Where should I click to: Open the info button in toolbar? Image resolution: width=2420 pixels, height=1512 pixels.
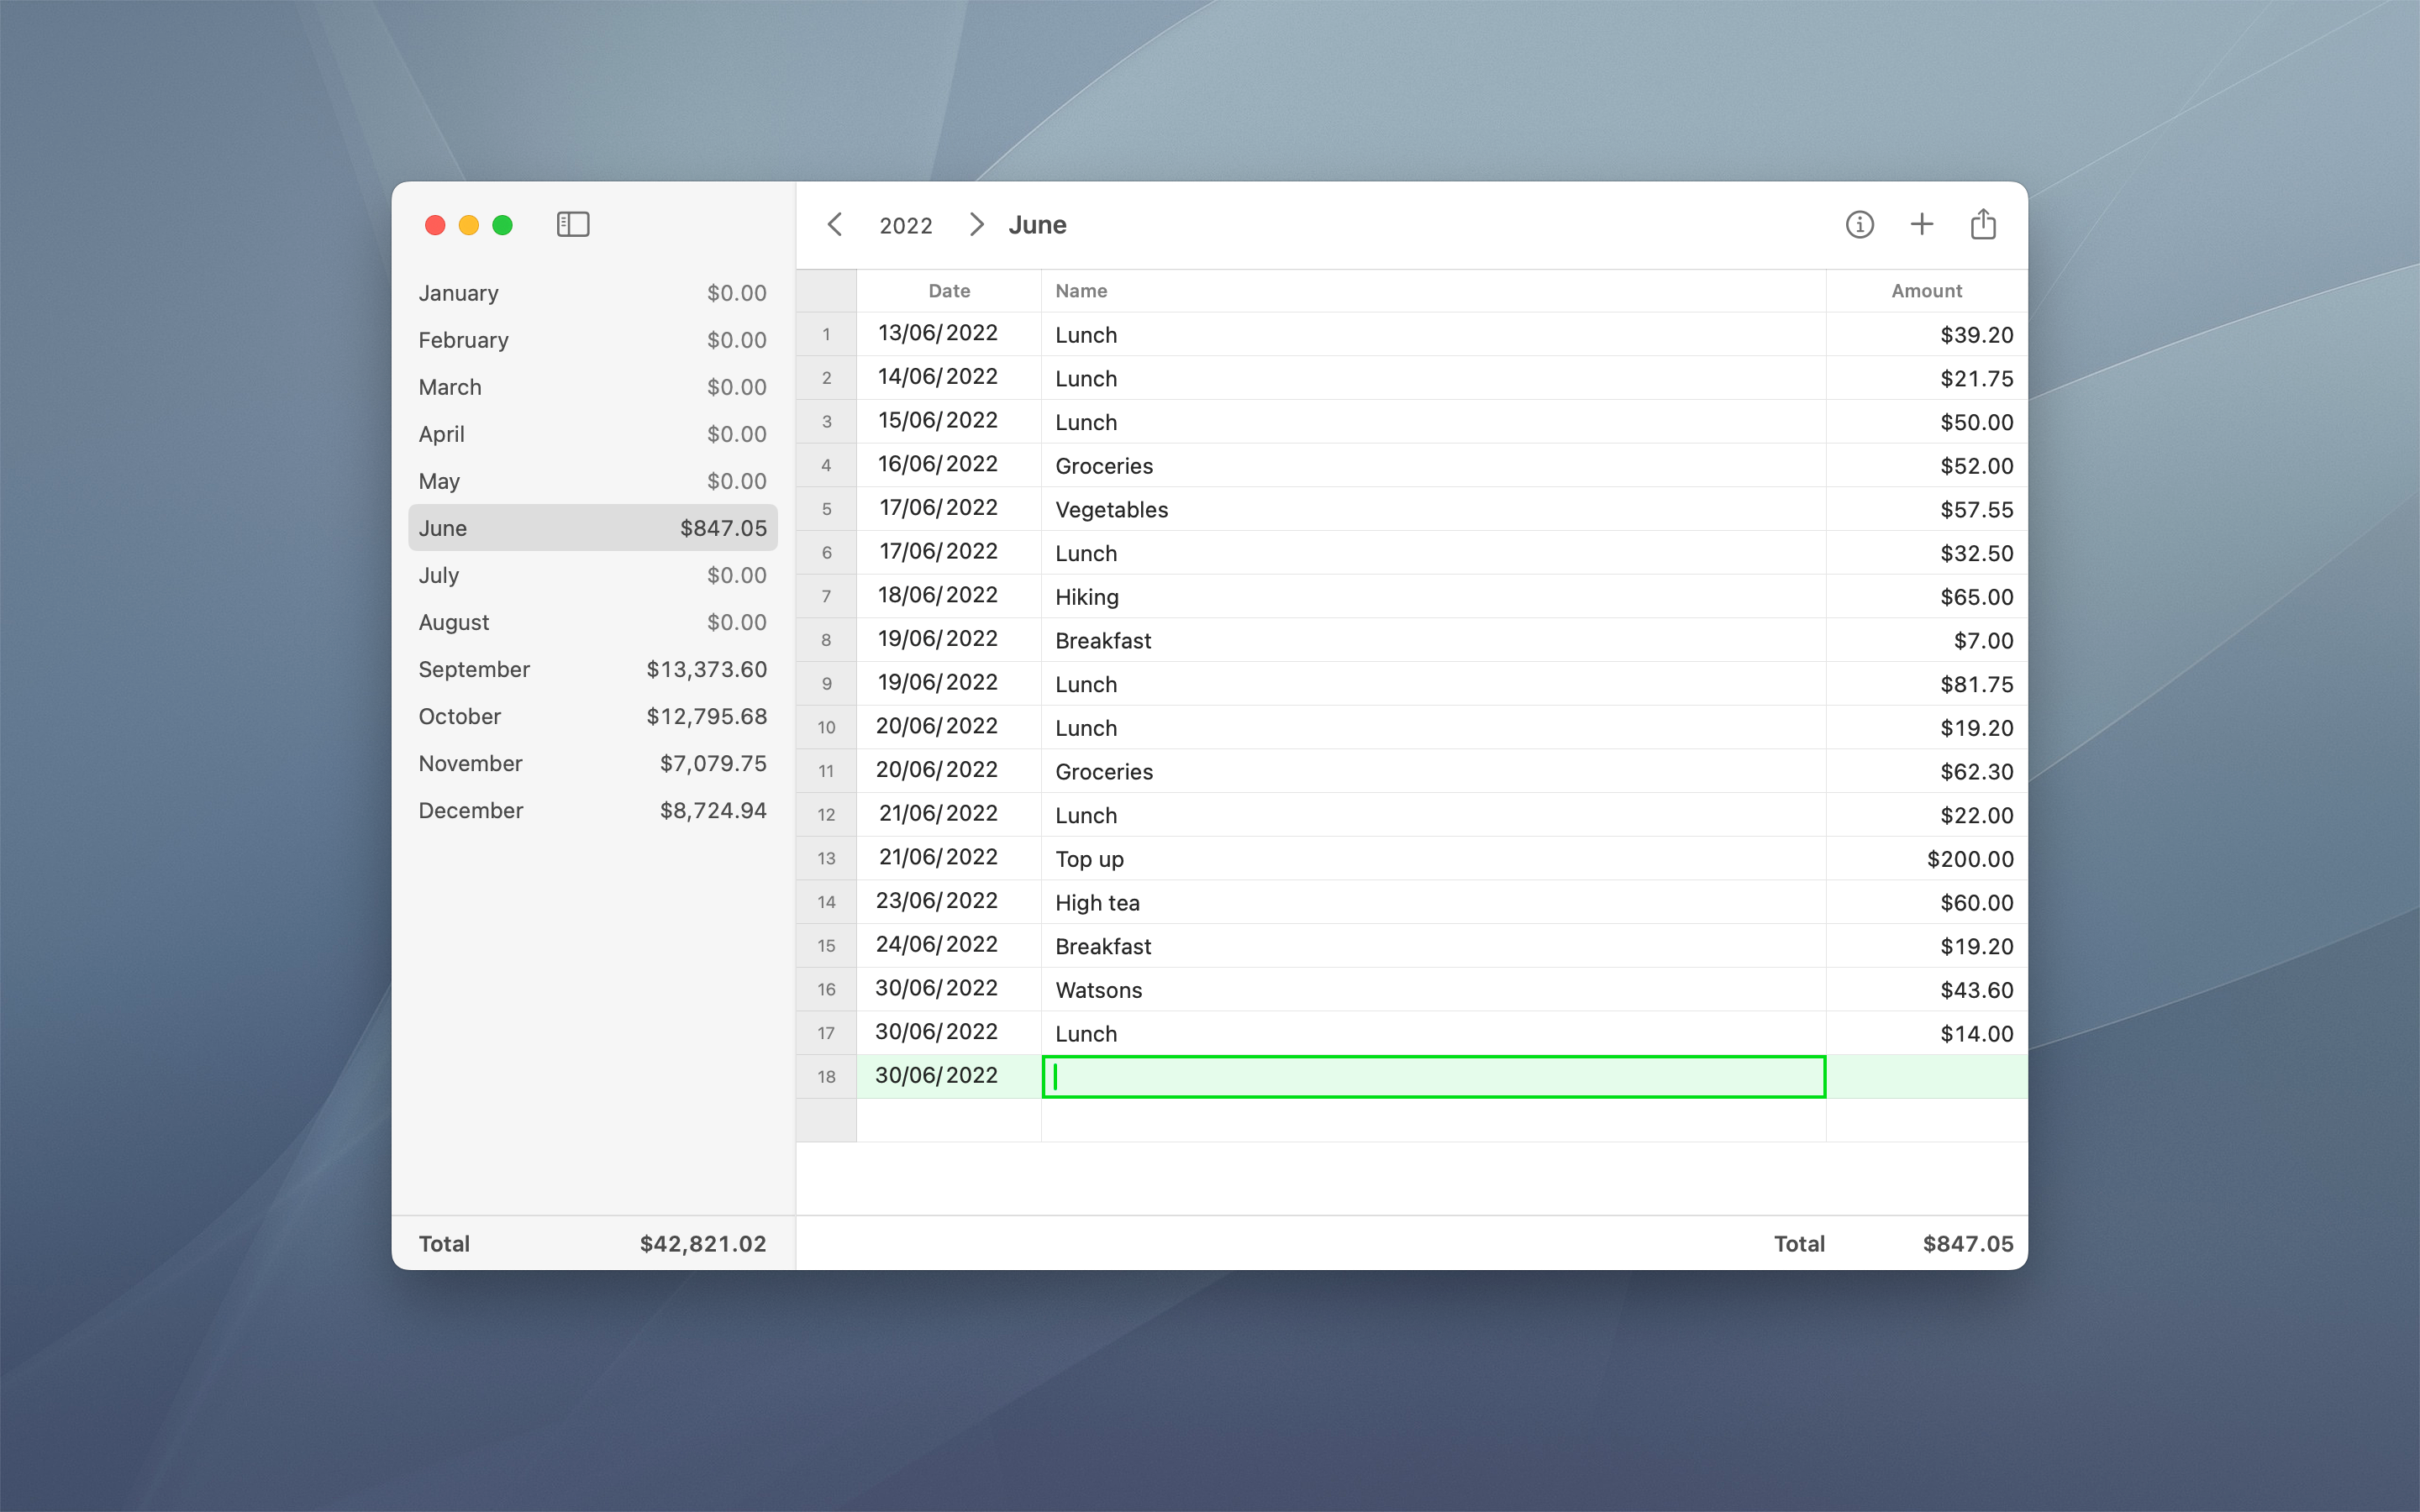1859,225
